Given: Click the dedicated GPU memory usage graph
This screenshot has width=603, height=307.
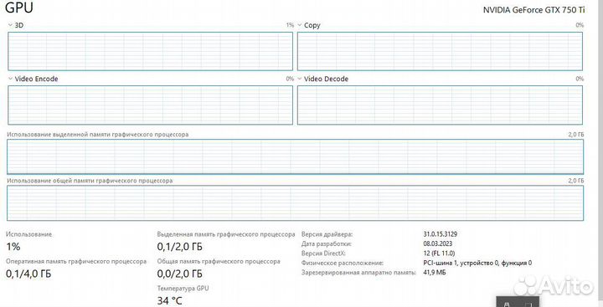Looking at the screenshot, I should pos(295,156).
